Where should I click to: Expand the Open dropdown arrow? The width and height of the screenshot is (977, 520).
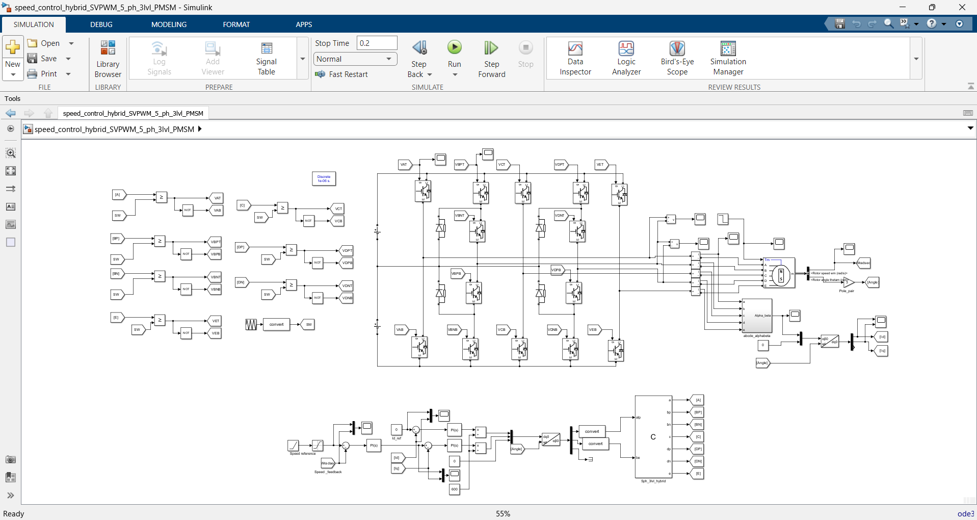(71, 43)
